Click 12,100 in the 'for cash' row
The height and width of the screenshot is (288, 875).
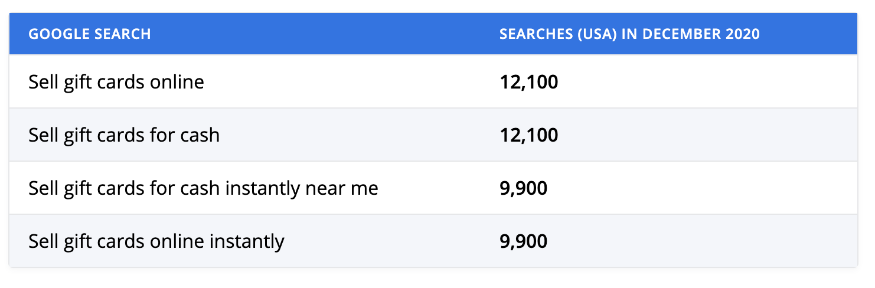528,135
